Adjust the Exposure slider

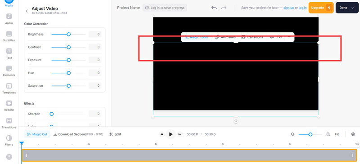68,60
